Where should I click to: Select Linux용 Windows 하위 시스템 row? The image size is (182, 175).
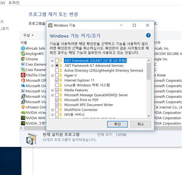click(x=87, y=85)
